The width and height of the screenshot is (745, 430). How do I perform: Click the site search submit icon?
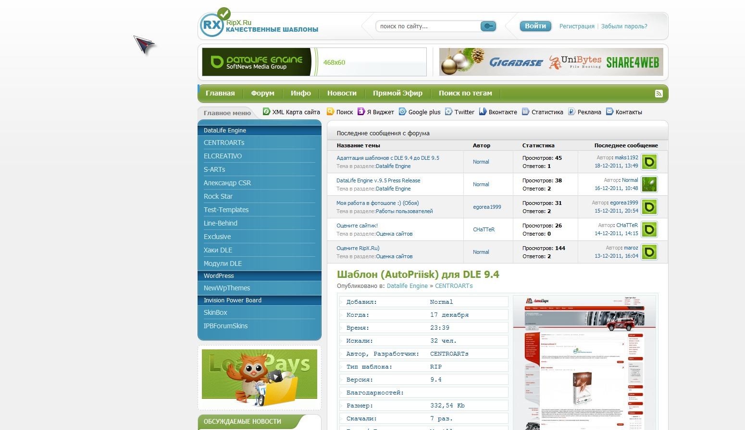(x=488, y=26)
